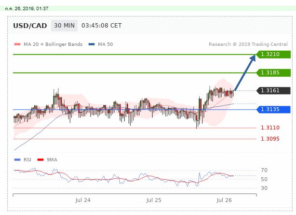
Task: Click the RSI 50 axis label
Action: (x=264, y=179)
